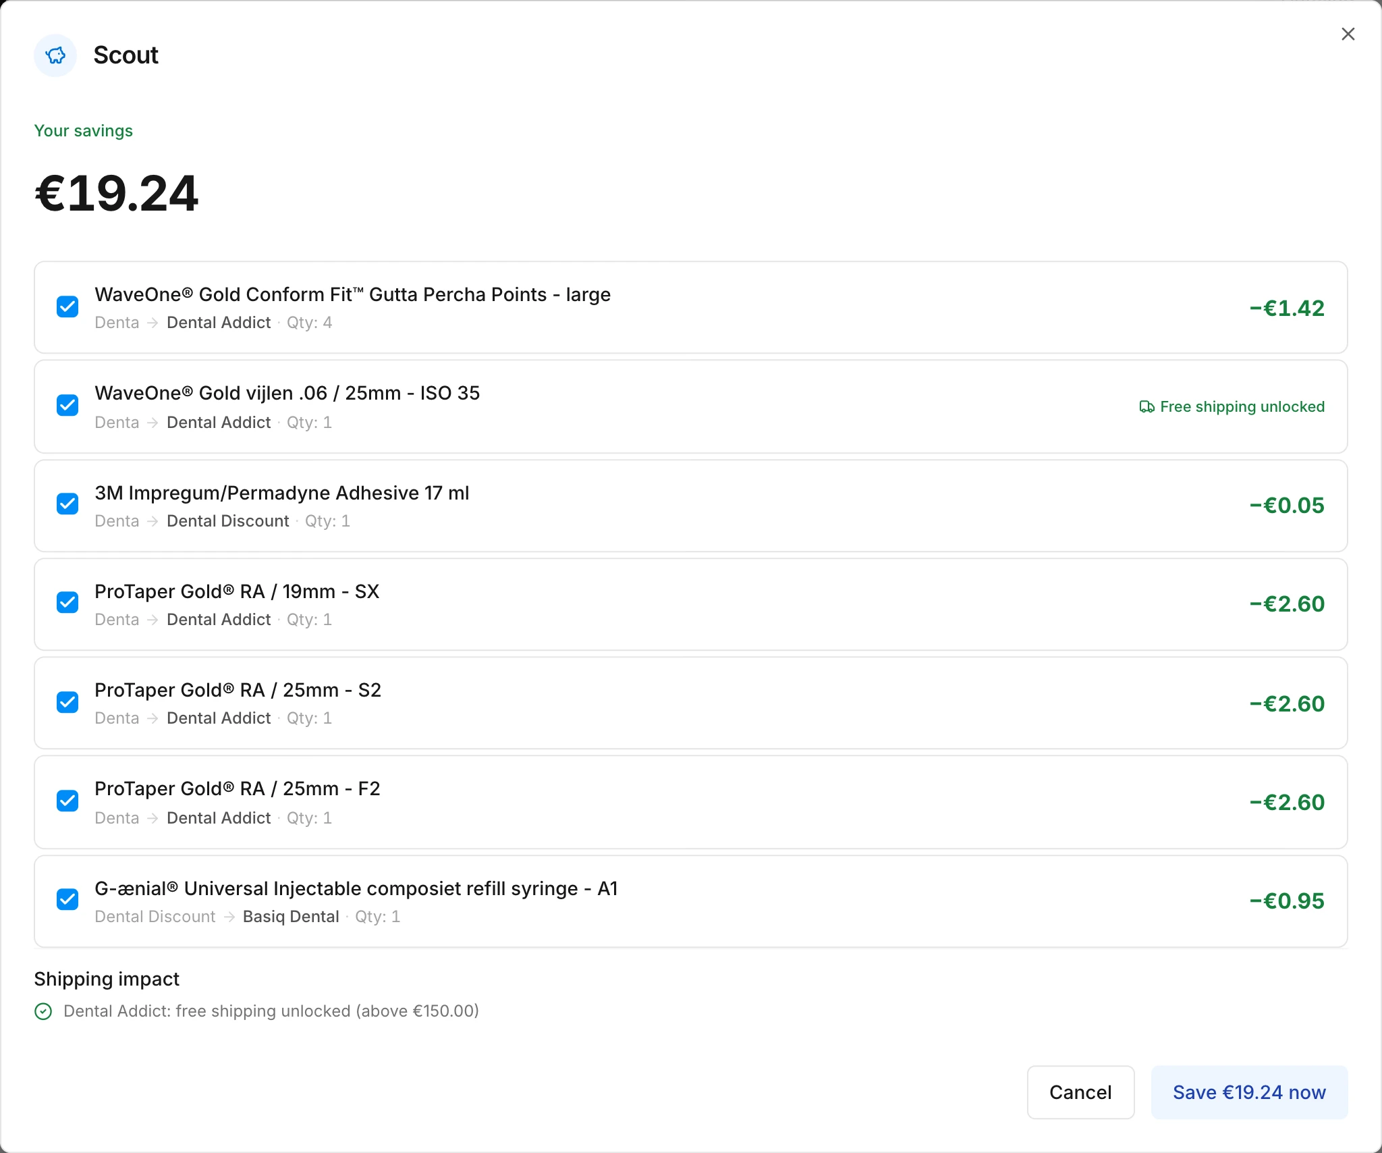Click the Free shipping unlocked label
This screenshot has width=1382, height=1153.
(x=1242, y=407)
